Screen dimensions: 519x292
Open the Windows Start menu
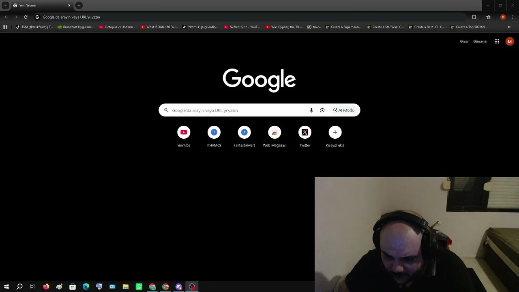click(x=6, y=287)
